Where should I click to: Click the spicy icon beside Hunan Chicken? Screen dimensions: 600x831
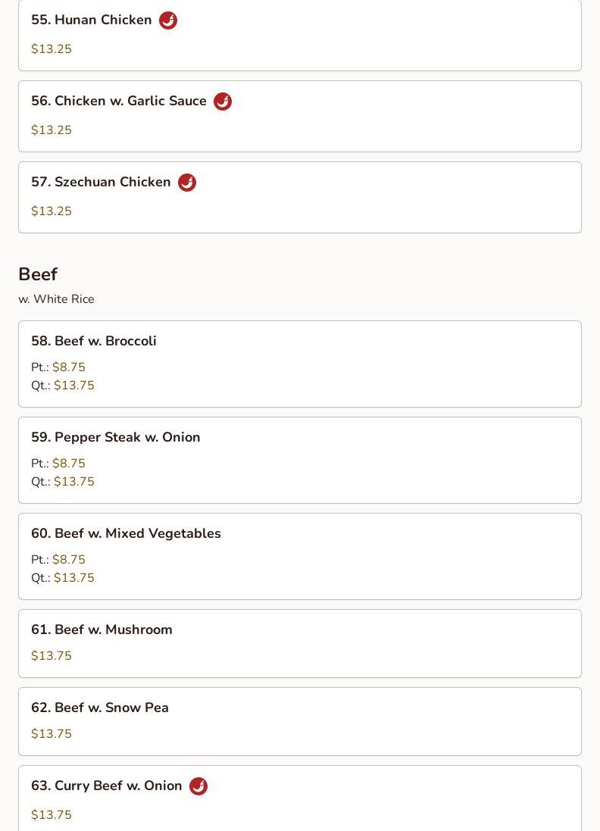[168, 20]
